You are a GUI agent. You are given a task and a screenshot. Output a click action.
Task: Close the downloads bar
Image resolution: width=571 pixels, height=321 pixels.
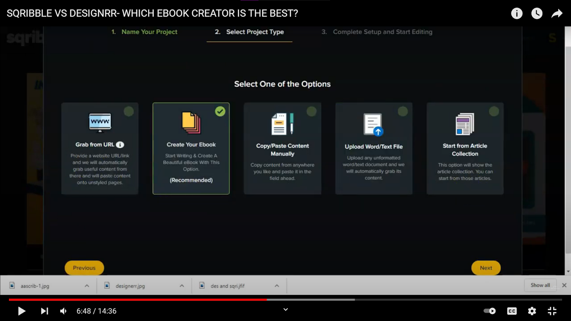pyautogui.click(x=564, y=285)
